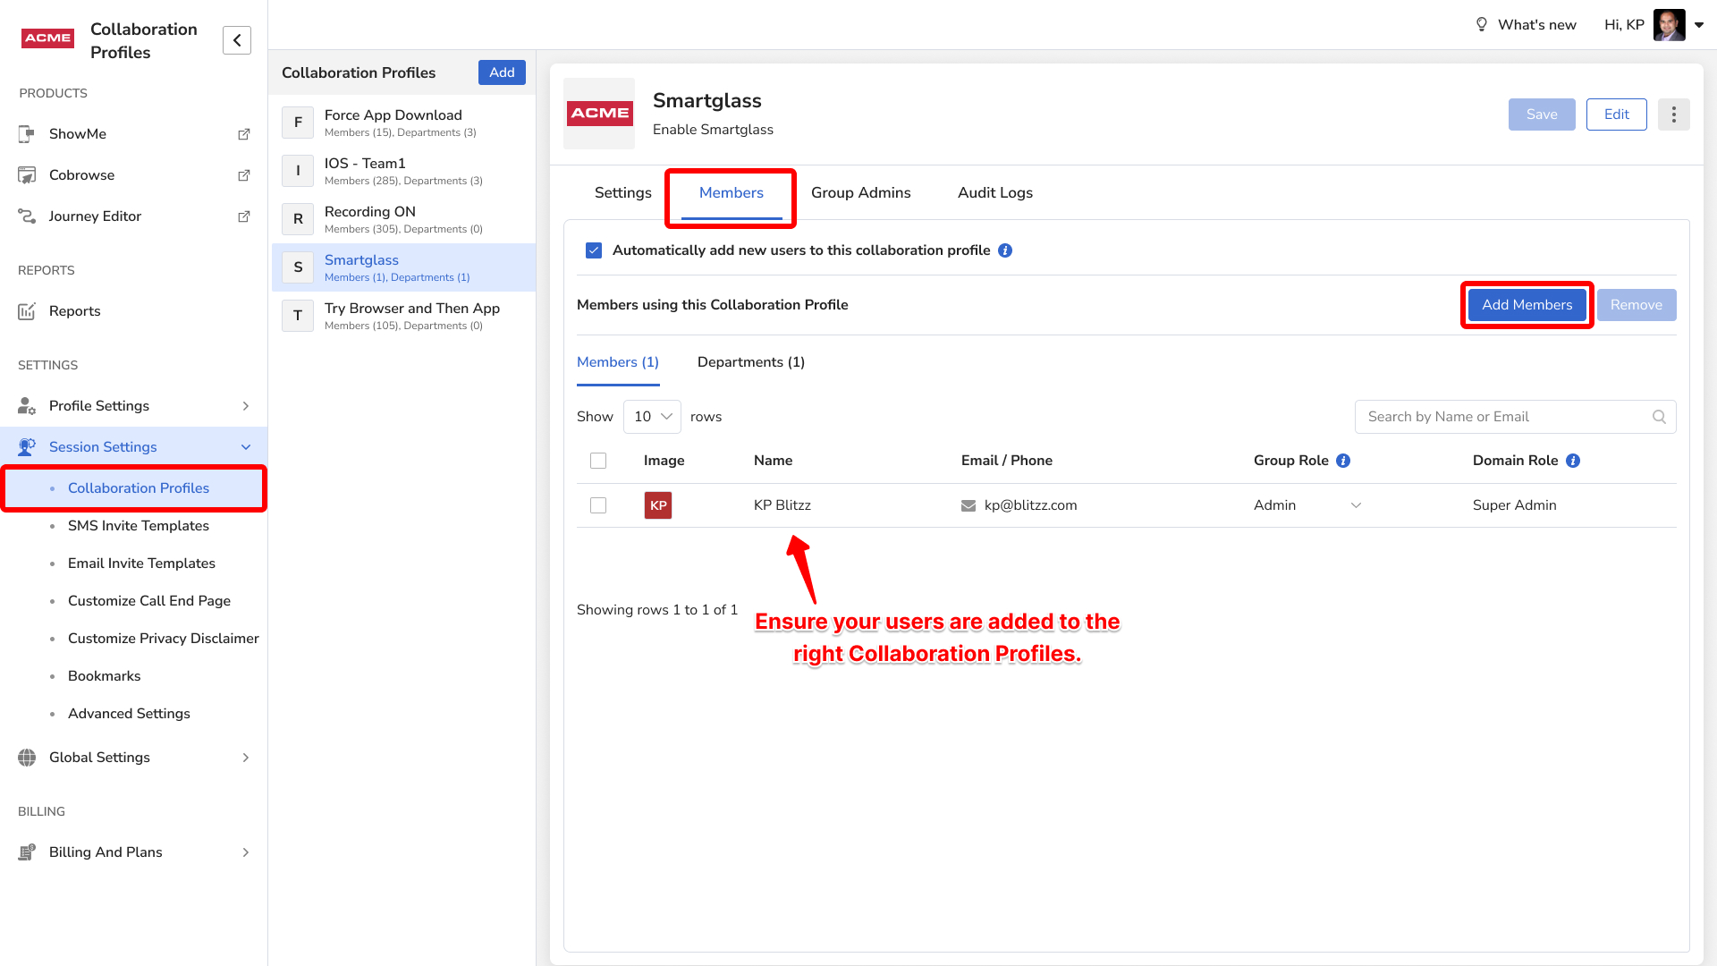The image size is (1717, 966).
Task: Click the Add Members button
Action: point(1527,305)
